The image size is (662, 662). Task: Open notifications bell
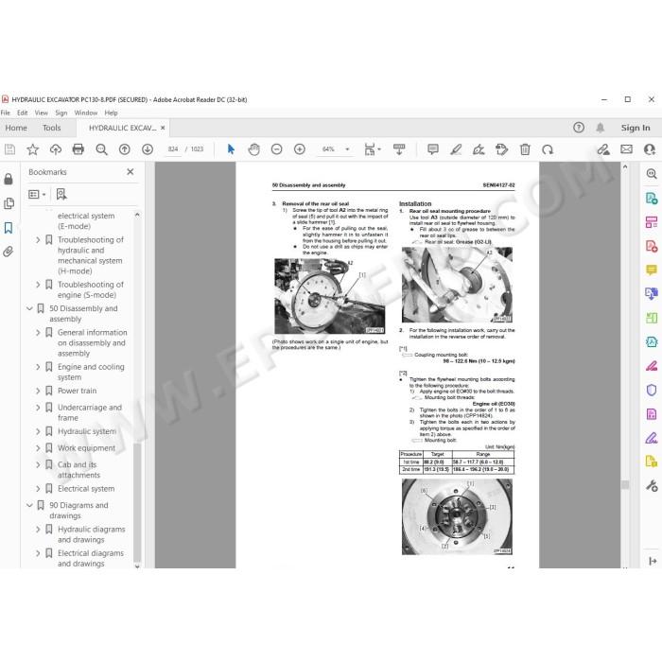click(600, 128)
